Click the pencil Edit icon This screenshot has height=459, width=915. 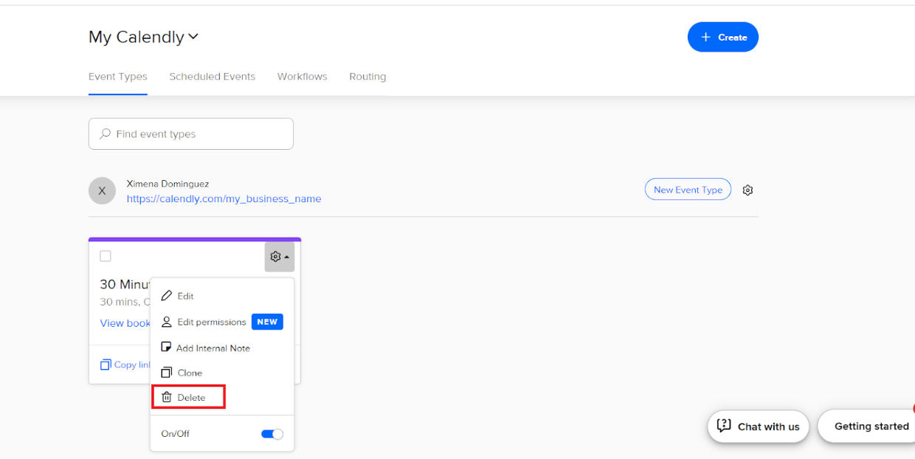click(x=167, y=296)
